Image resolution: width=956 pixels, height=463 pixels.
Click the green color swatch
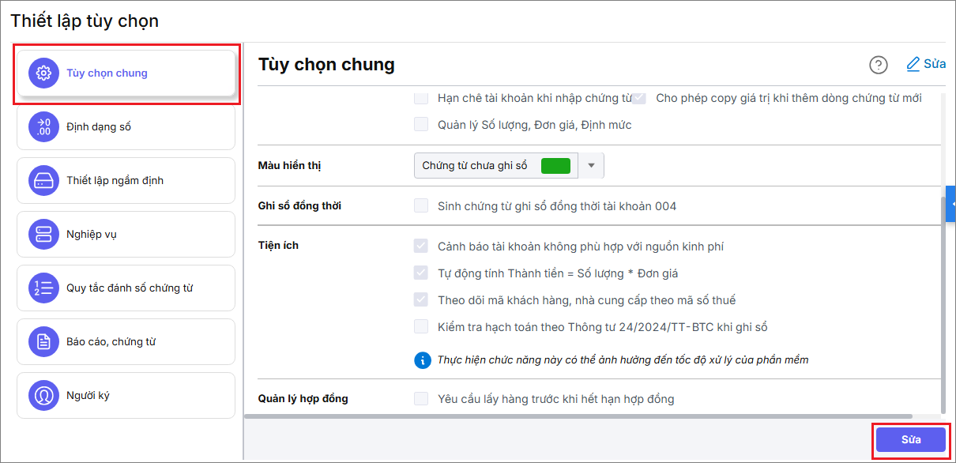pyautogui.click(x=555, y=166)
